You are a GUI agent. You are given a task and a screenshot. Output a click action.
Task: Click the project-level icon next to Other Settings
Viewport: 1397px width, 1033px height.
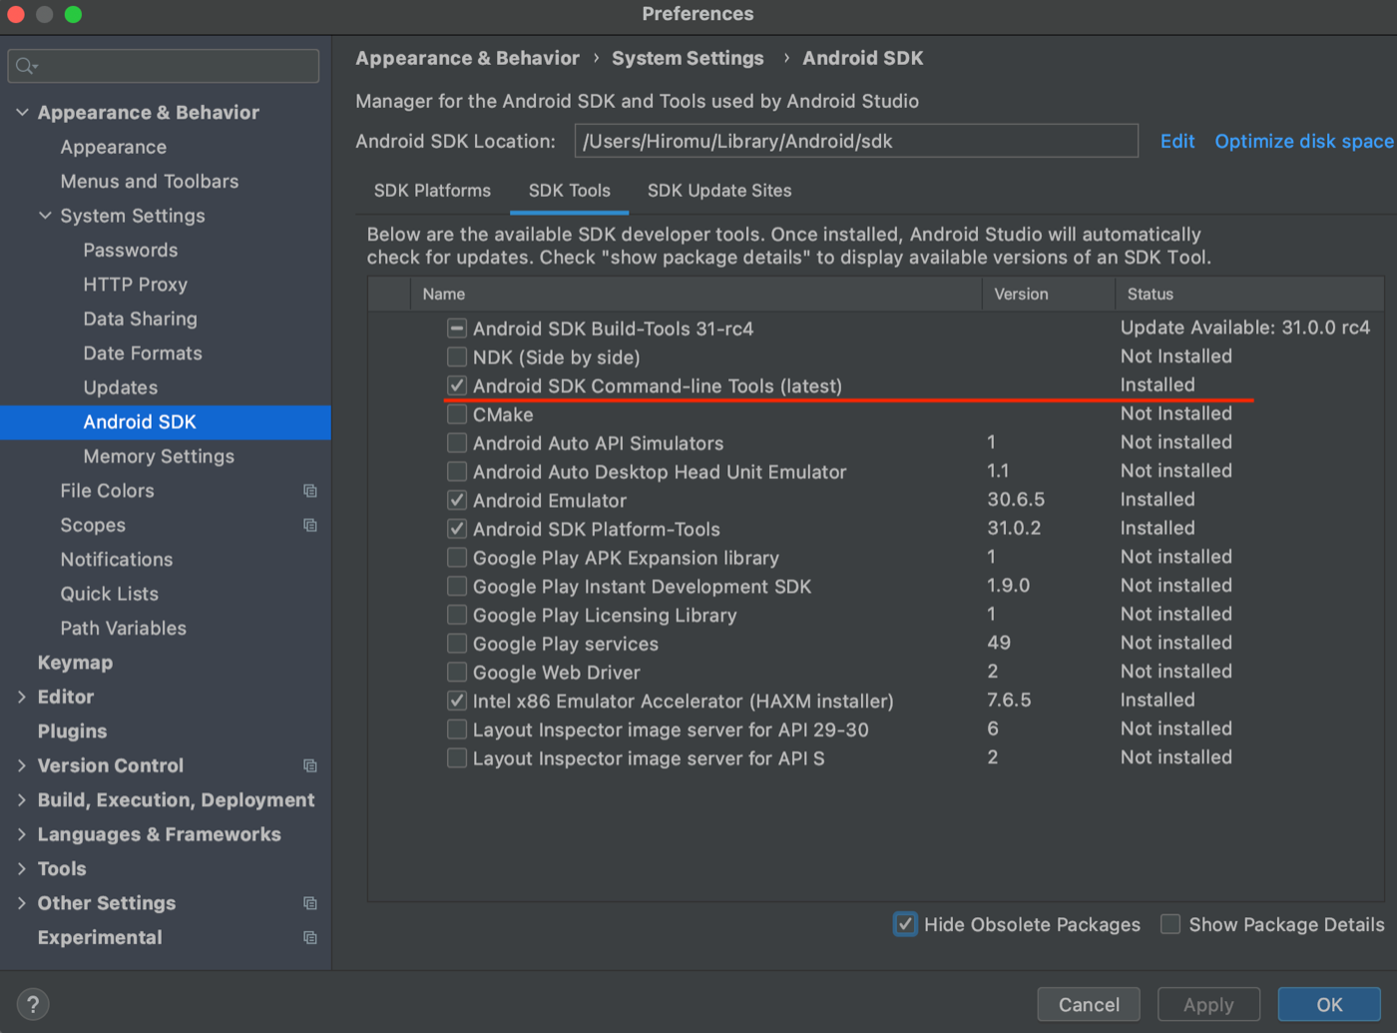(310, 903)
